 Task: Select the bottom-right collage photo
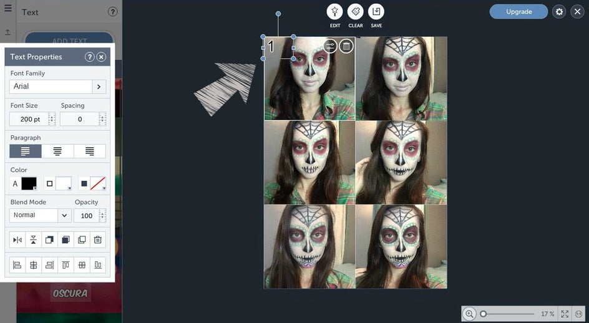pyautogui.click(x=401, y=246)
